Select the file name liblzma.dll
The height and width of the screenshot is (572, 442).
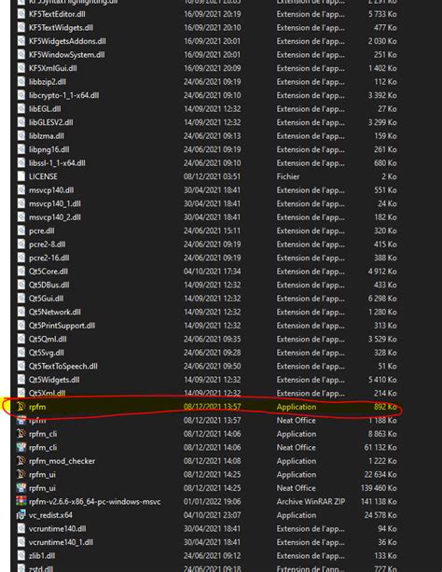click(x=47, y=136)
